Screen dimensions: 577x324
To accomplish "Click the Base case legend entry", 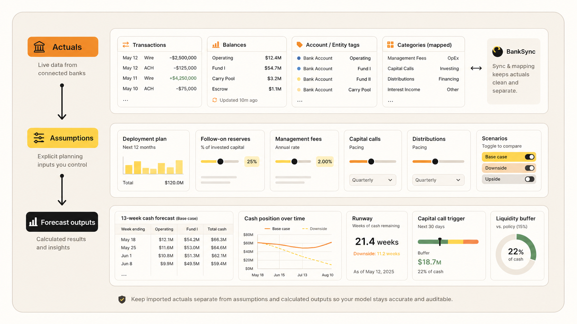I will [x=277, y=229].
